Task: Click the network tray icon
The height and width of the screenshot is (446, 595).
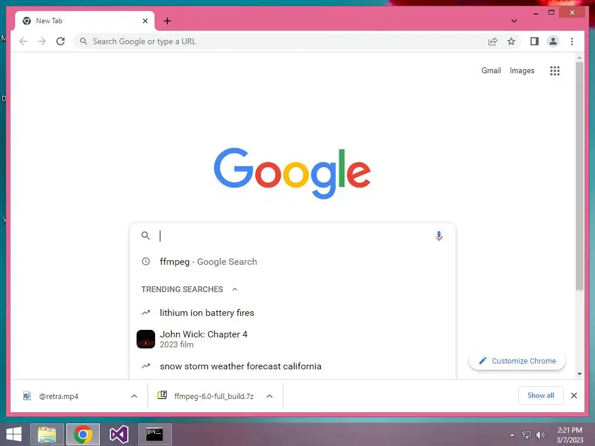Action: [x=526, y=434]
